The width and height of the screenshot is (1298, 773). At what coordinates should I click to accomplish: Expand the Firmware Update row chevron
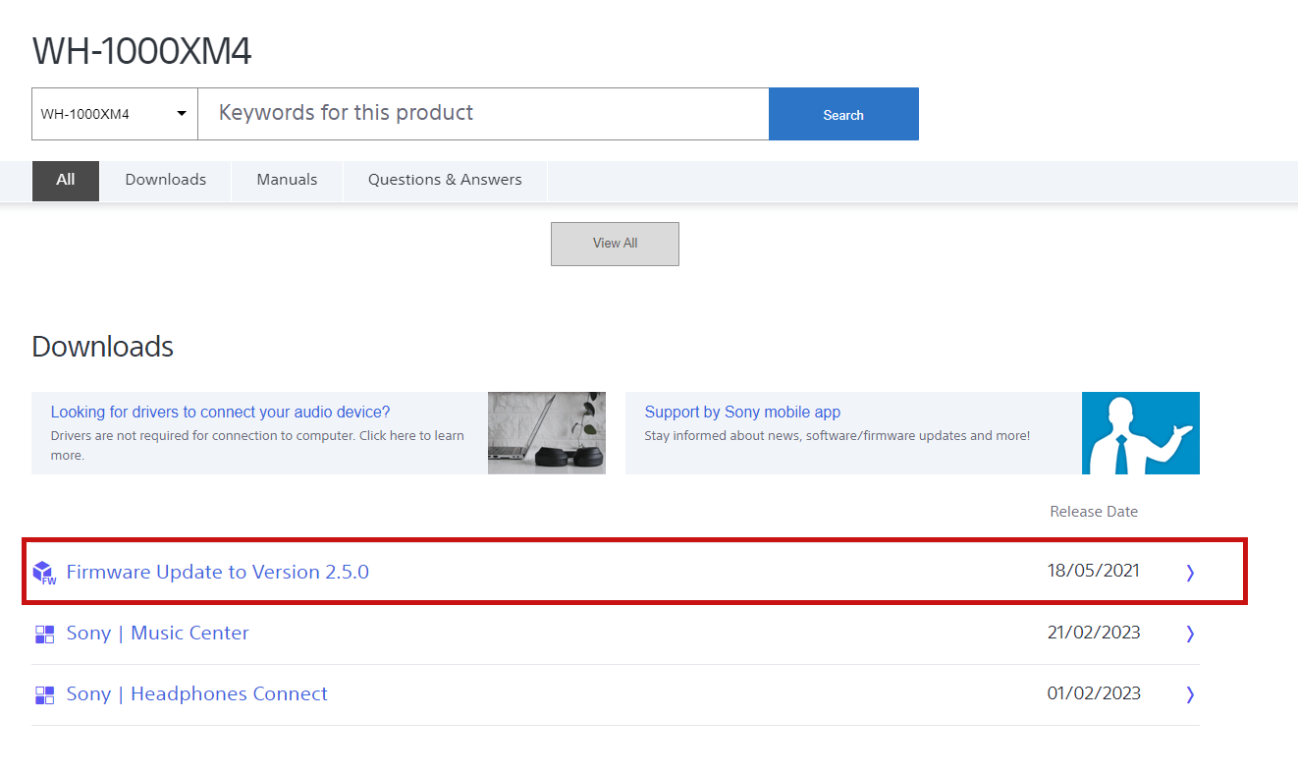point(1190,573)
